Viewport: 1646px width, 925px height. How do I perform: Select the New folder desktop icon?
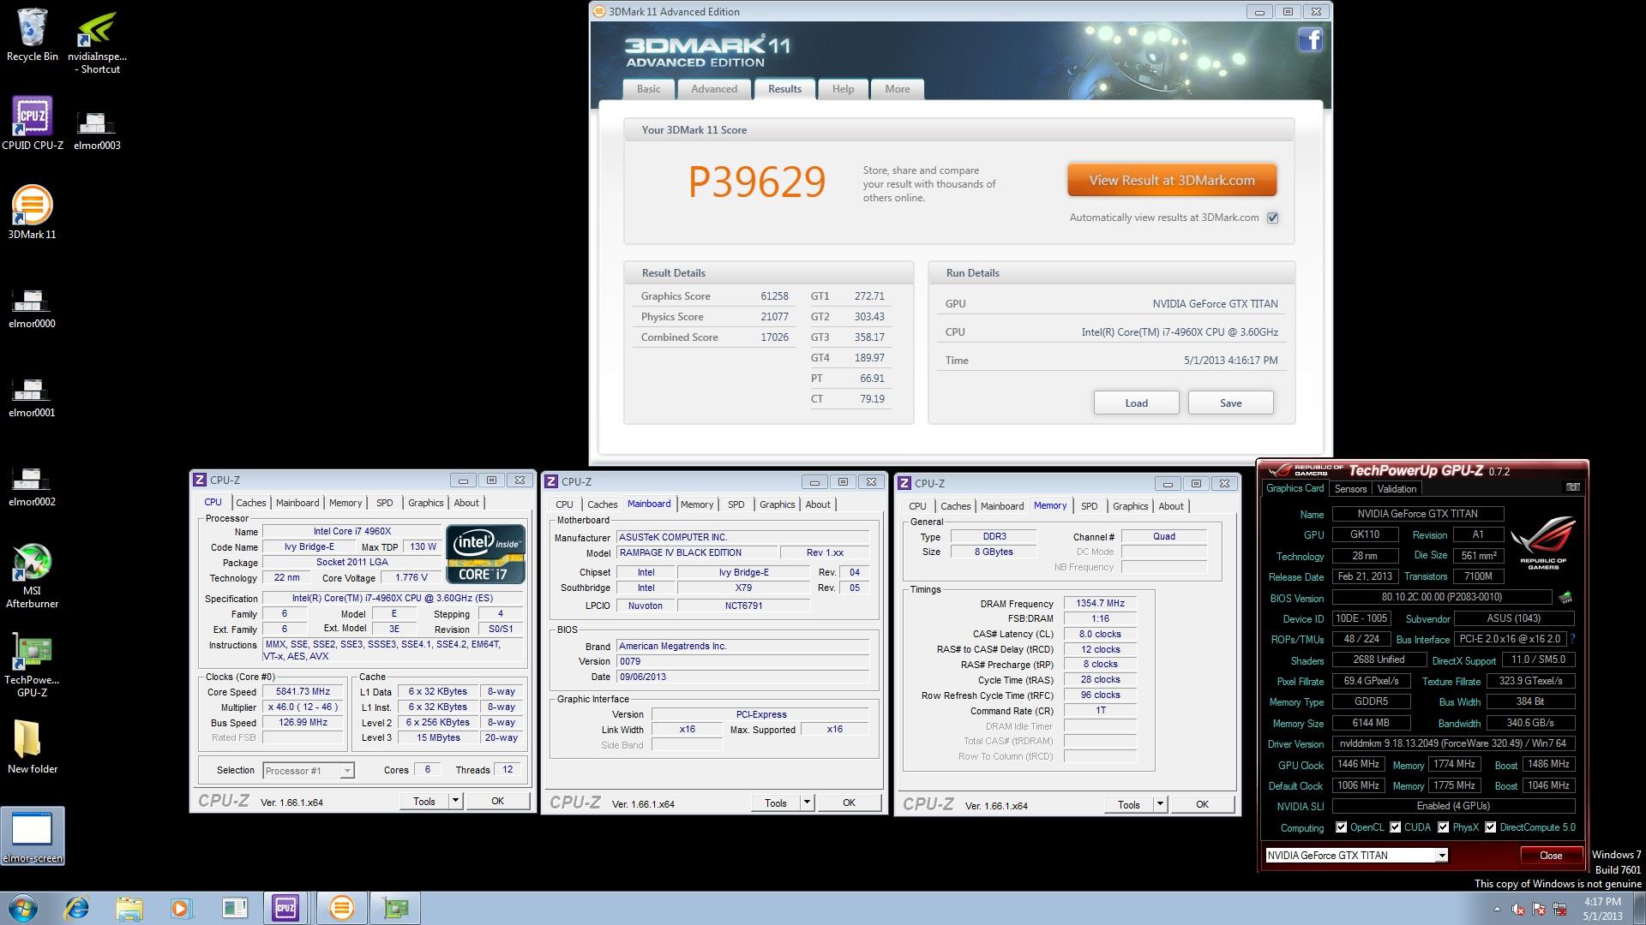click(x=33, y=747)
